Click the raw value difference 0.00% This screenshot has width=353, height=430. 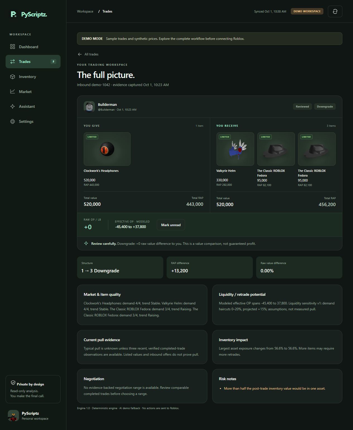(267, 271)
